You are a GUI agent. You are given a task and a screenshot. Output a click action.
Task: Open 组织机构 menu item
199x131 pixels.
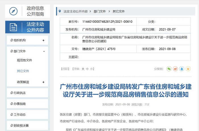(27, 40)
